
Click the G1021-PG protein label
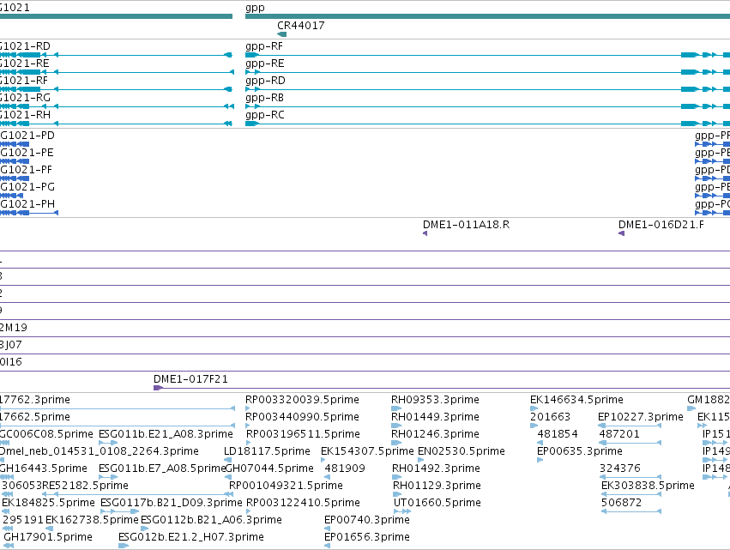27,187
